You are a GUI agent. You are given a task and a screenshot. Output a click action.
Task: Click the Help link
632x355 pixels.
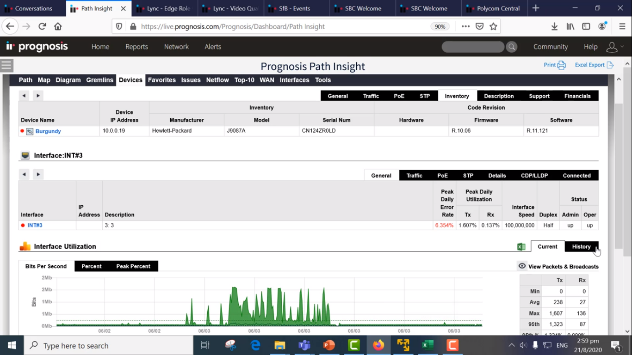coord(591,47)
